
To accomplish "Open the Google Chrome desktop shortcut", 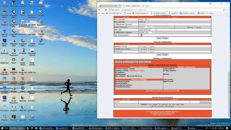I will (23, 61).
